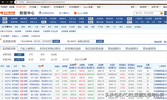Viewport: 167px width, 100px height.
Task: Sort table by 涨跌幅 column header
Action: click(x=65, y=66)
